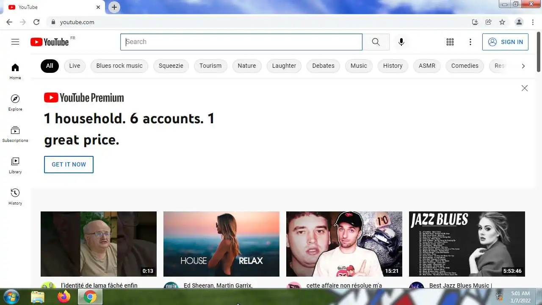Click title "Ed Sheeran, Martin Garrix,"
This screenshot has height=305, width=542.
[218, 286]
